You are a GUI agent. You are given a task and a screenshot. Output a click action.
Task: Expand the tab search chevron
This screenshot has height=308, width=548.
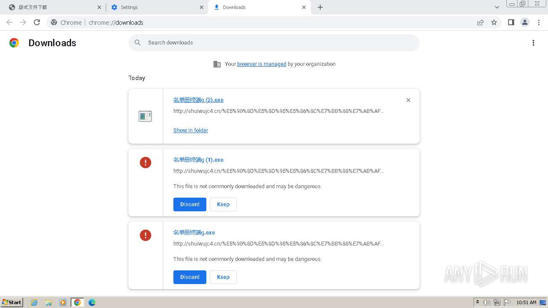click(x=497, y=7)
